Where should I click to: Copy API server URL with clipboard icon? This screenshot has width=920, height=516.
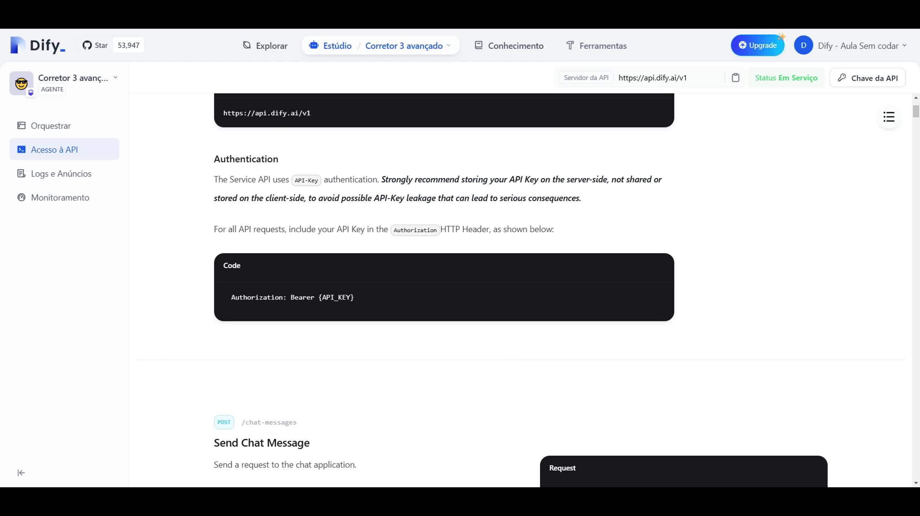[736, 77]
